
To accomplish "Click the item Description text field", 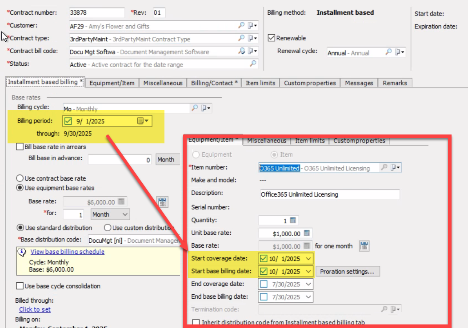I will (x=330, y=194).
